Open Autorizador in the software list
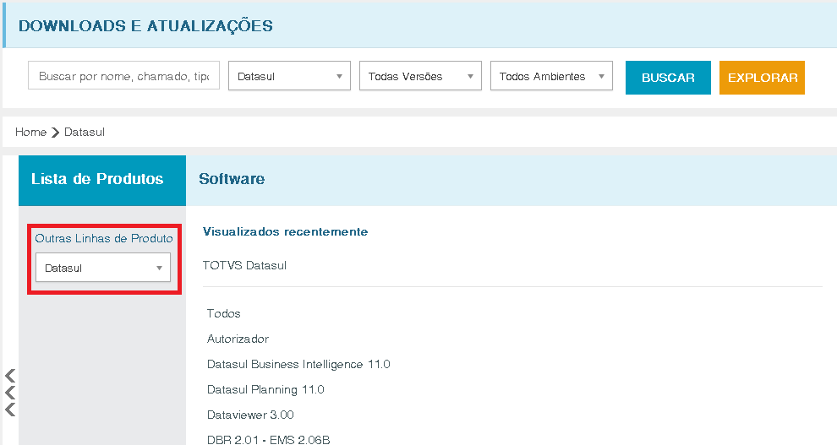837x445 pixels. coord(238,339)
